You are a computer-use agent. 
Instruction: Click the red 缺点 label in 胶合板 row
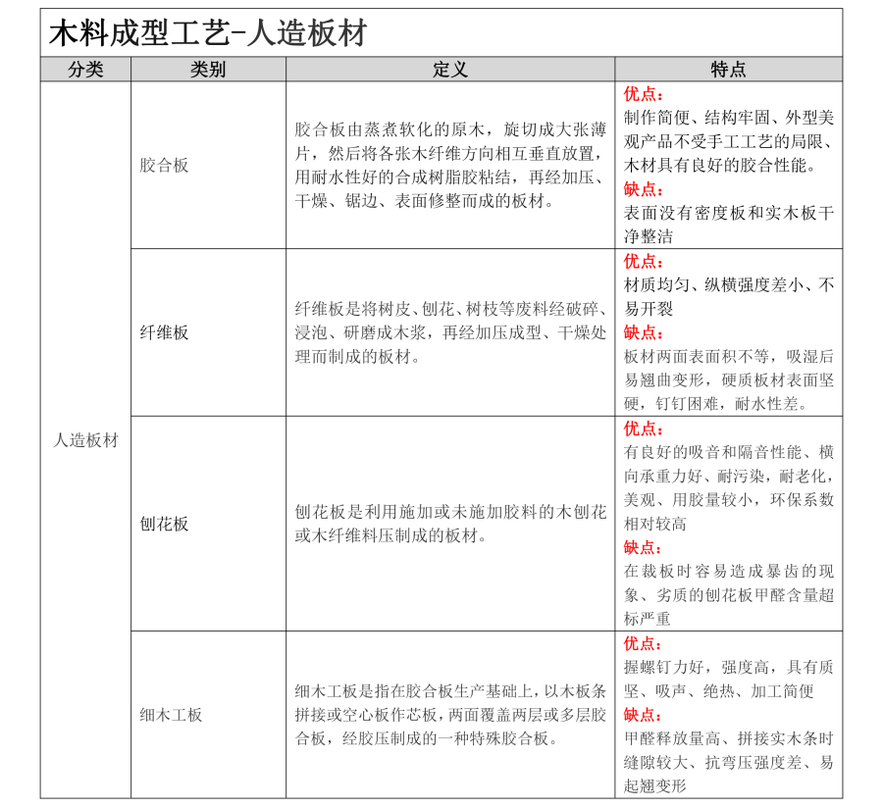pos(644,189)
